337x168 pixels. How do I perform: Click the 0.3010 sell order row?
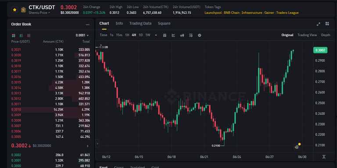tap(50, 110)
